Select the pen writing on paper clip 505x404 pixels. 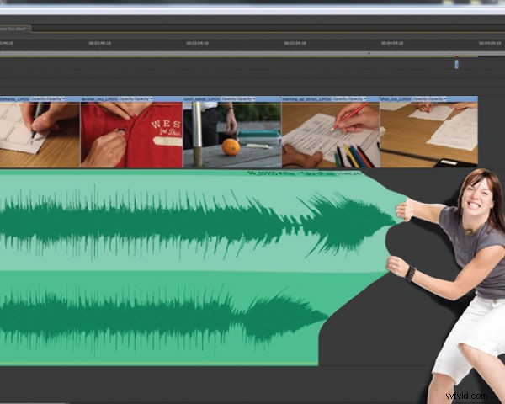40,135
